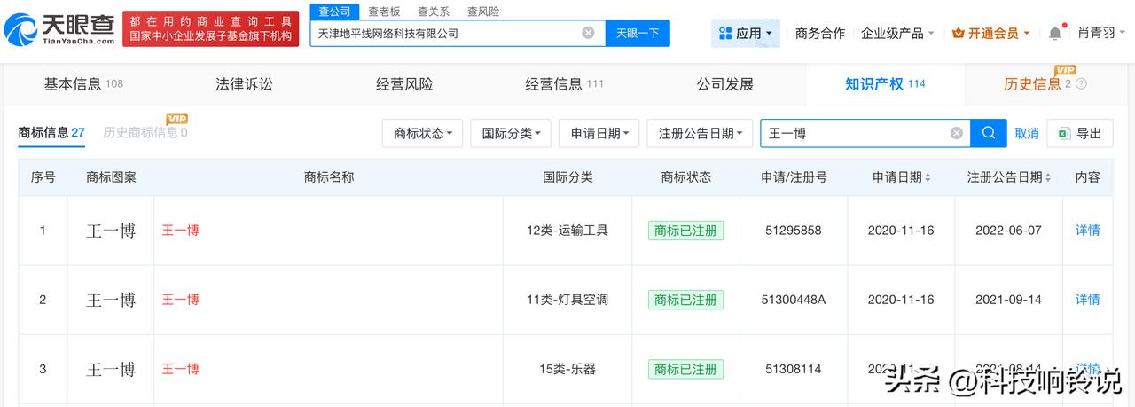This screenshot has width=1135, height=407.
Task: Open 详情 for registration 51295858
Action: [1087, 231]
